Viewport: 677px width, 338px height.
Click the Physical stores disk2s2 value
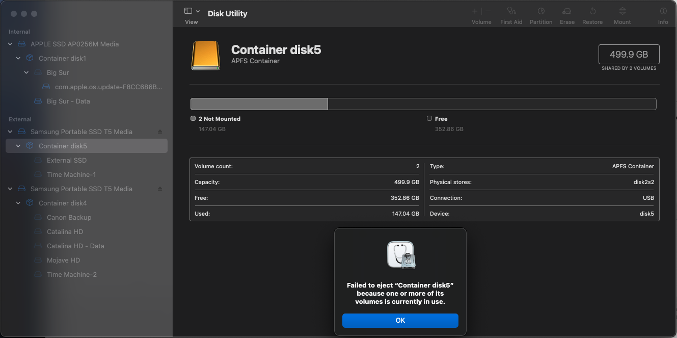click(x=643, y=182)
